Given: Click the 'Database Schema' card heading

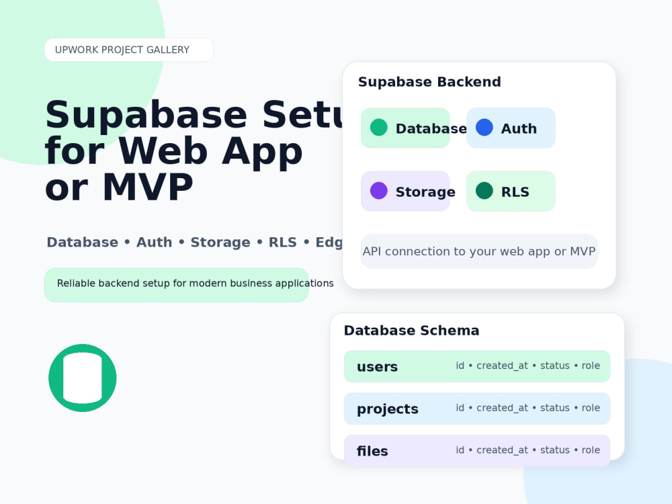Looking at the screenshot, I should [411, 331].
